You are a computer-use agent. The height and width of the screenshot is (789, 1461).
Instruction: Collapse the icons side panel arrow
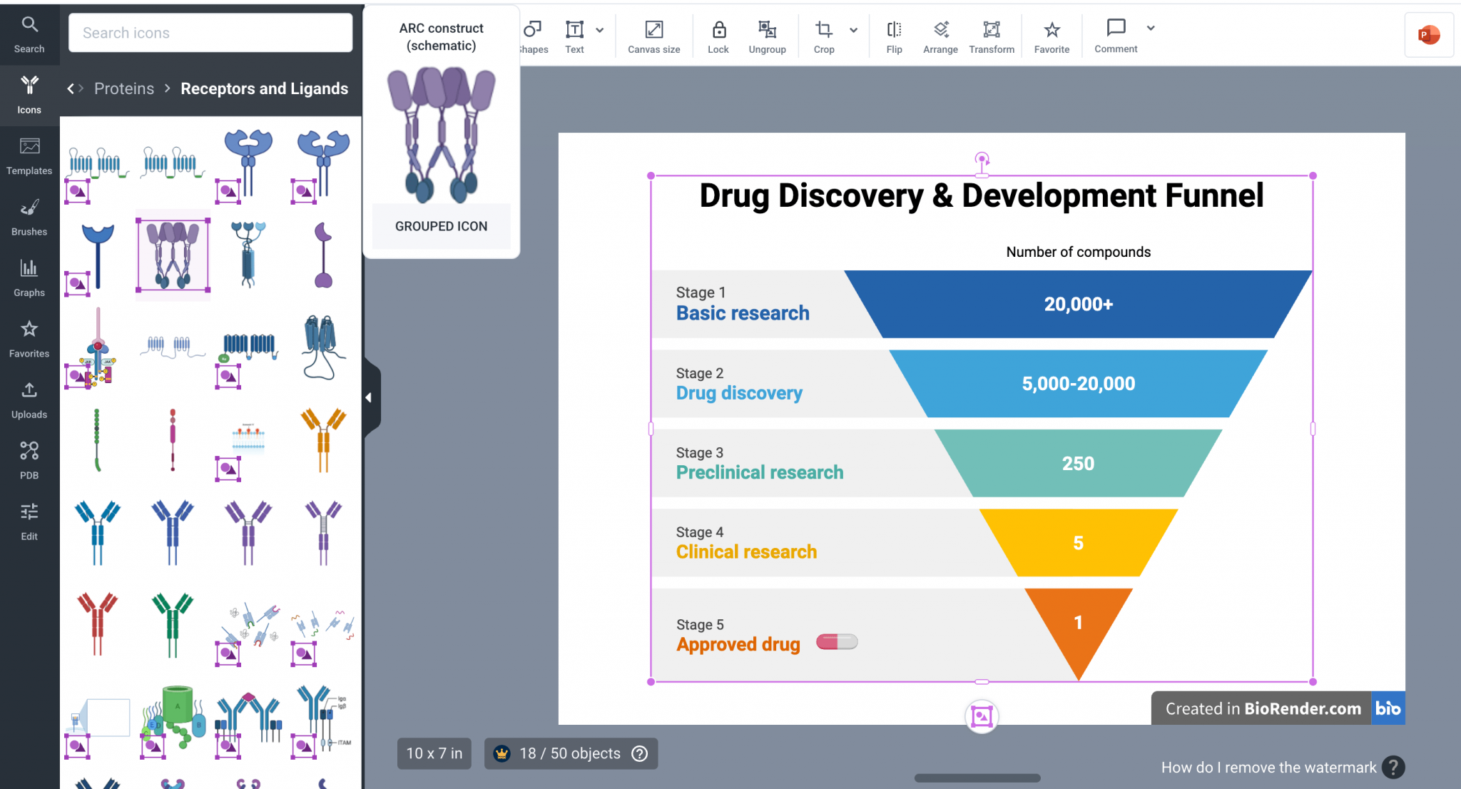370,398
